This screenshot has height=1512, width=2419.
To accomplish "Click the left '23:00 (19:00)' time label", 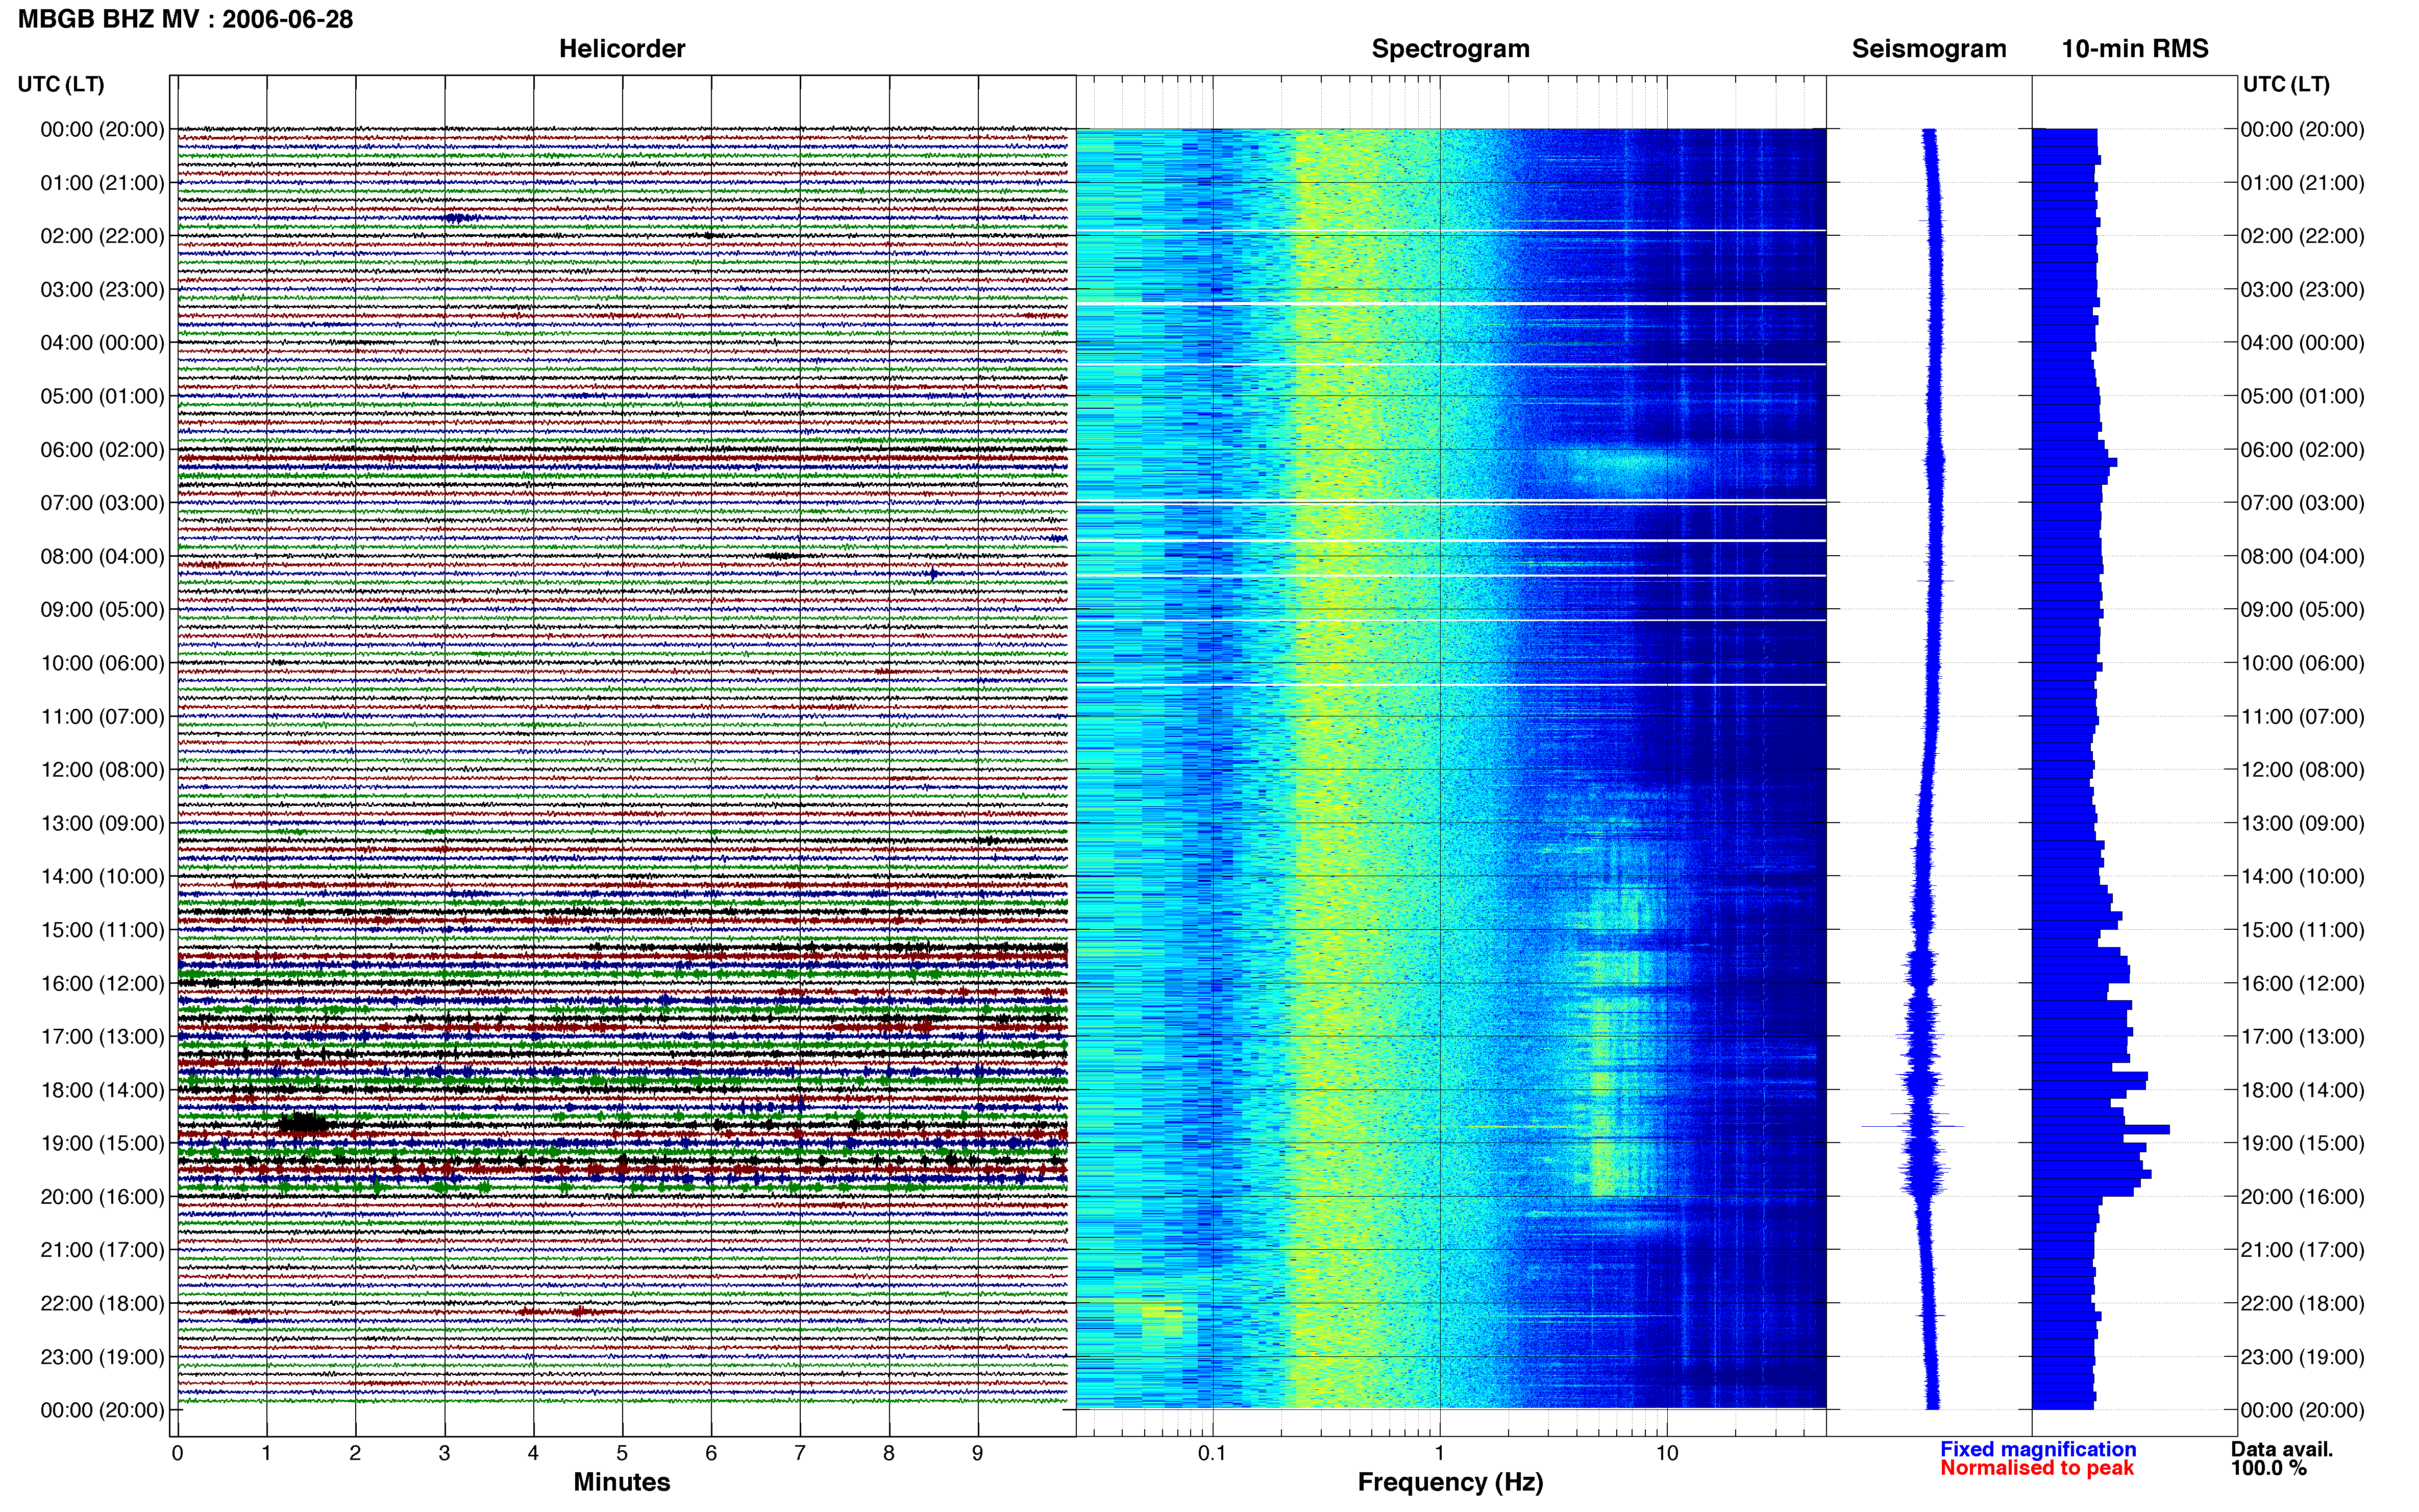I will tap(102, 1357).
